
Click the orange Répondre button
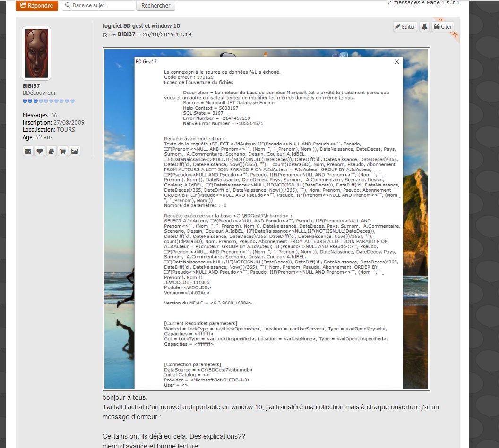point(37,6)
